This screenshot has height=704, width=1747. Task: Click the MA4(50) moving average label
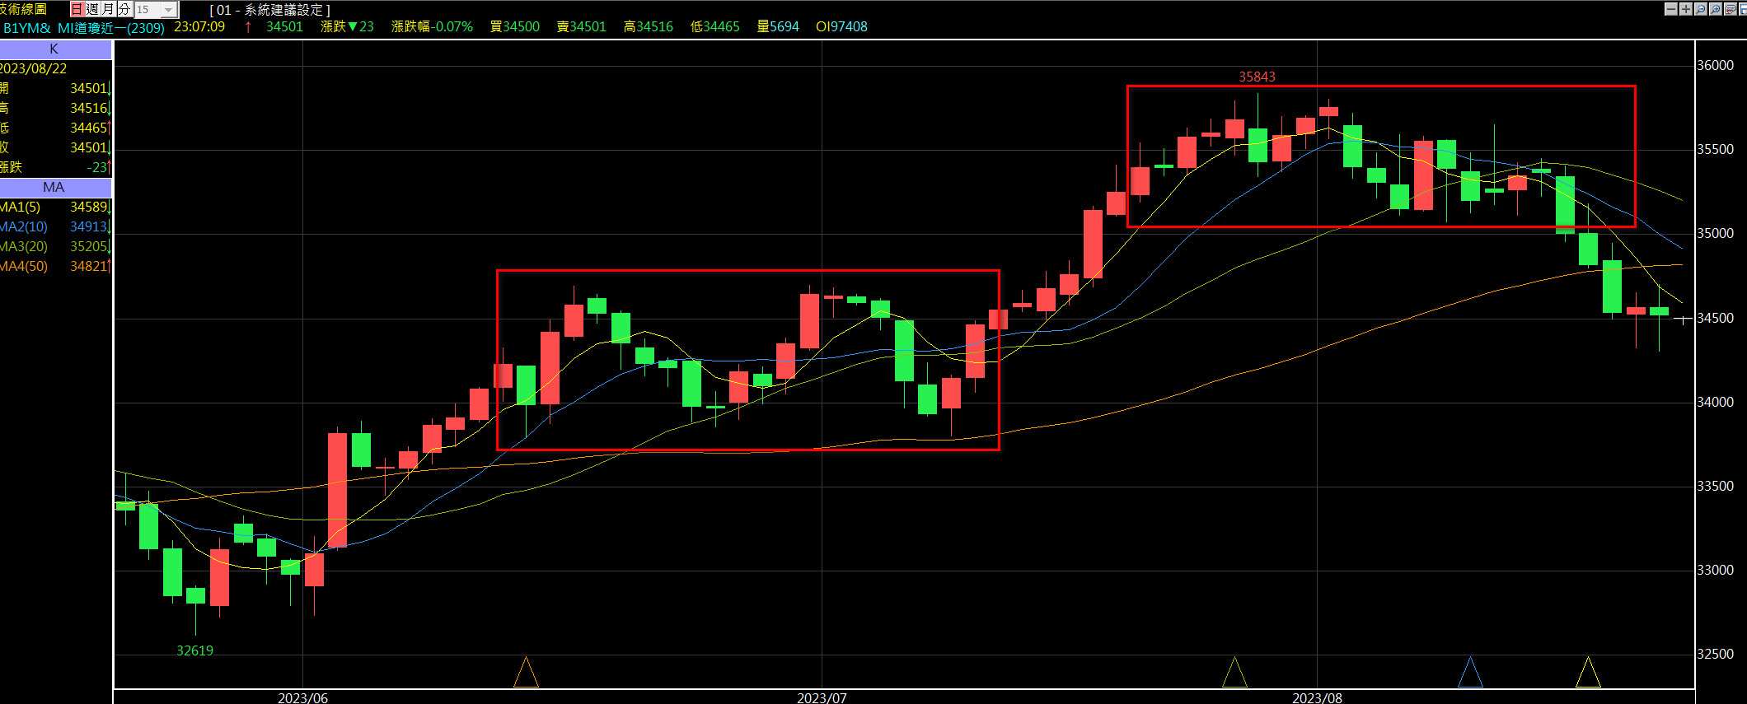tap(24, 266)
